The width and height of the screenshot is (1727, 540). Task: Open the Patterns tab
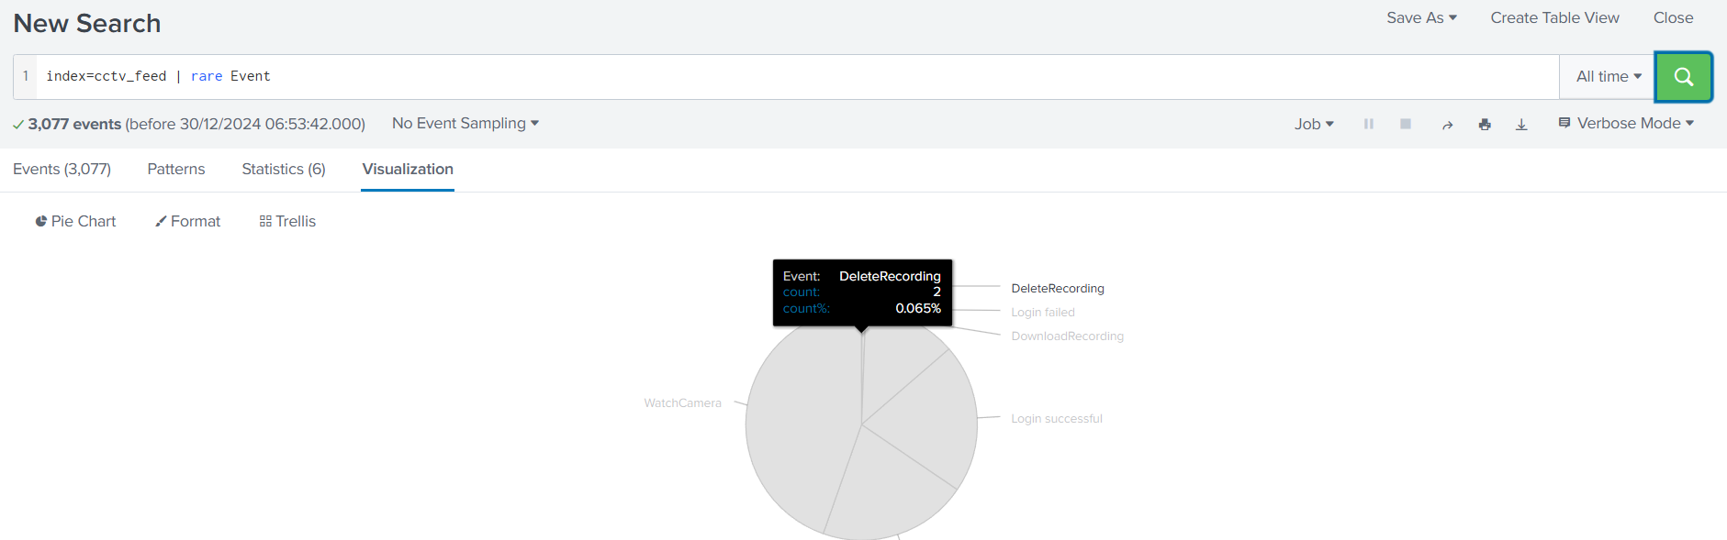176,170
